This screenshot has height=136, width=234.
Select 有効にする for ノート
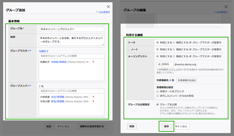tap(157, 50)
